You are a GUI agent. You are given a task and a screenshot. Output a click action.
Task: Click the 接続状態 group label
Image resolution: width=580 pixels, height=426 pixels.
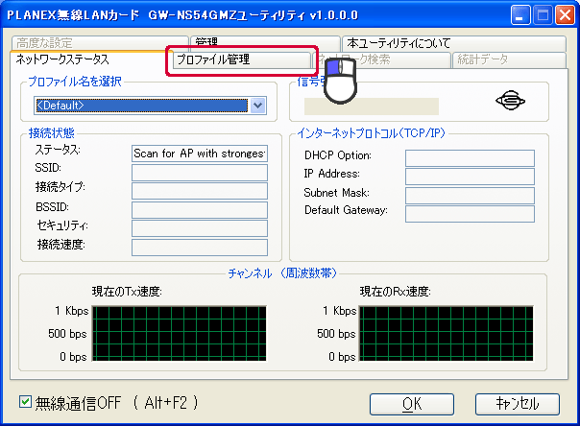(52, 133)
